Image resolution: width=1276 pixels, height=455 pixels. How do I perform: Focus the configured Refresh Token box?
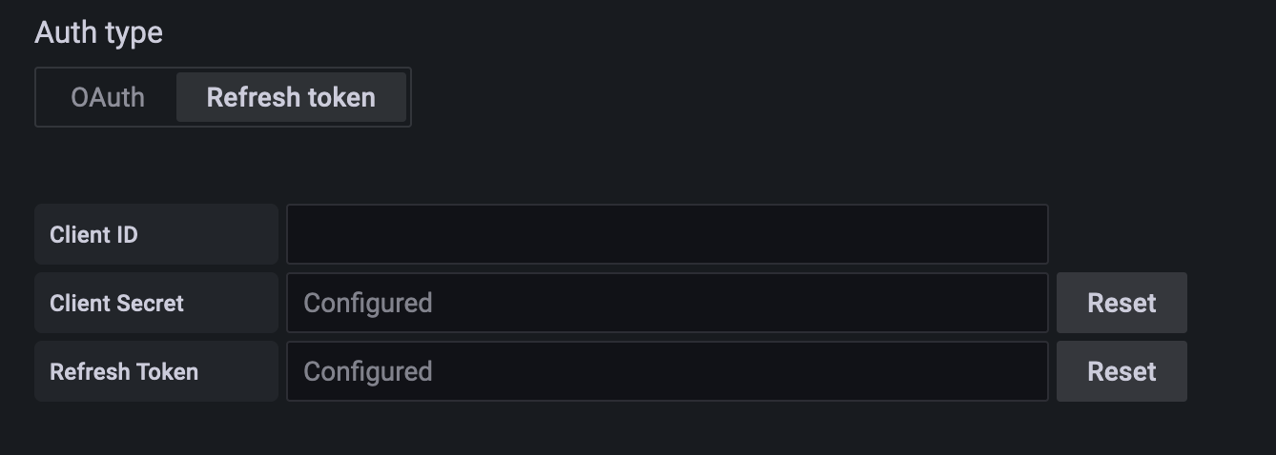tap(667, 371)
